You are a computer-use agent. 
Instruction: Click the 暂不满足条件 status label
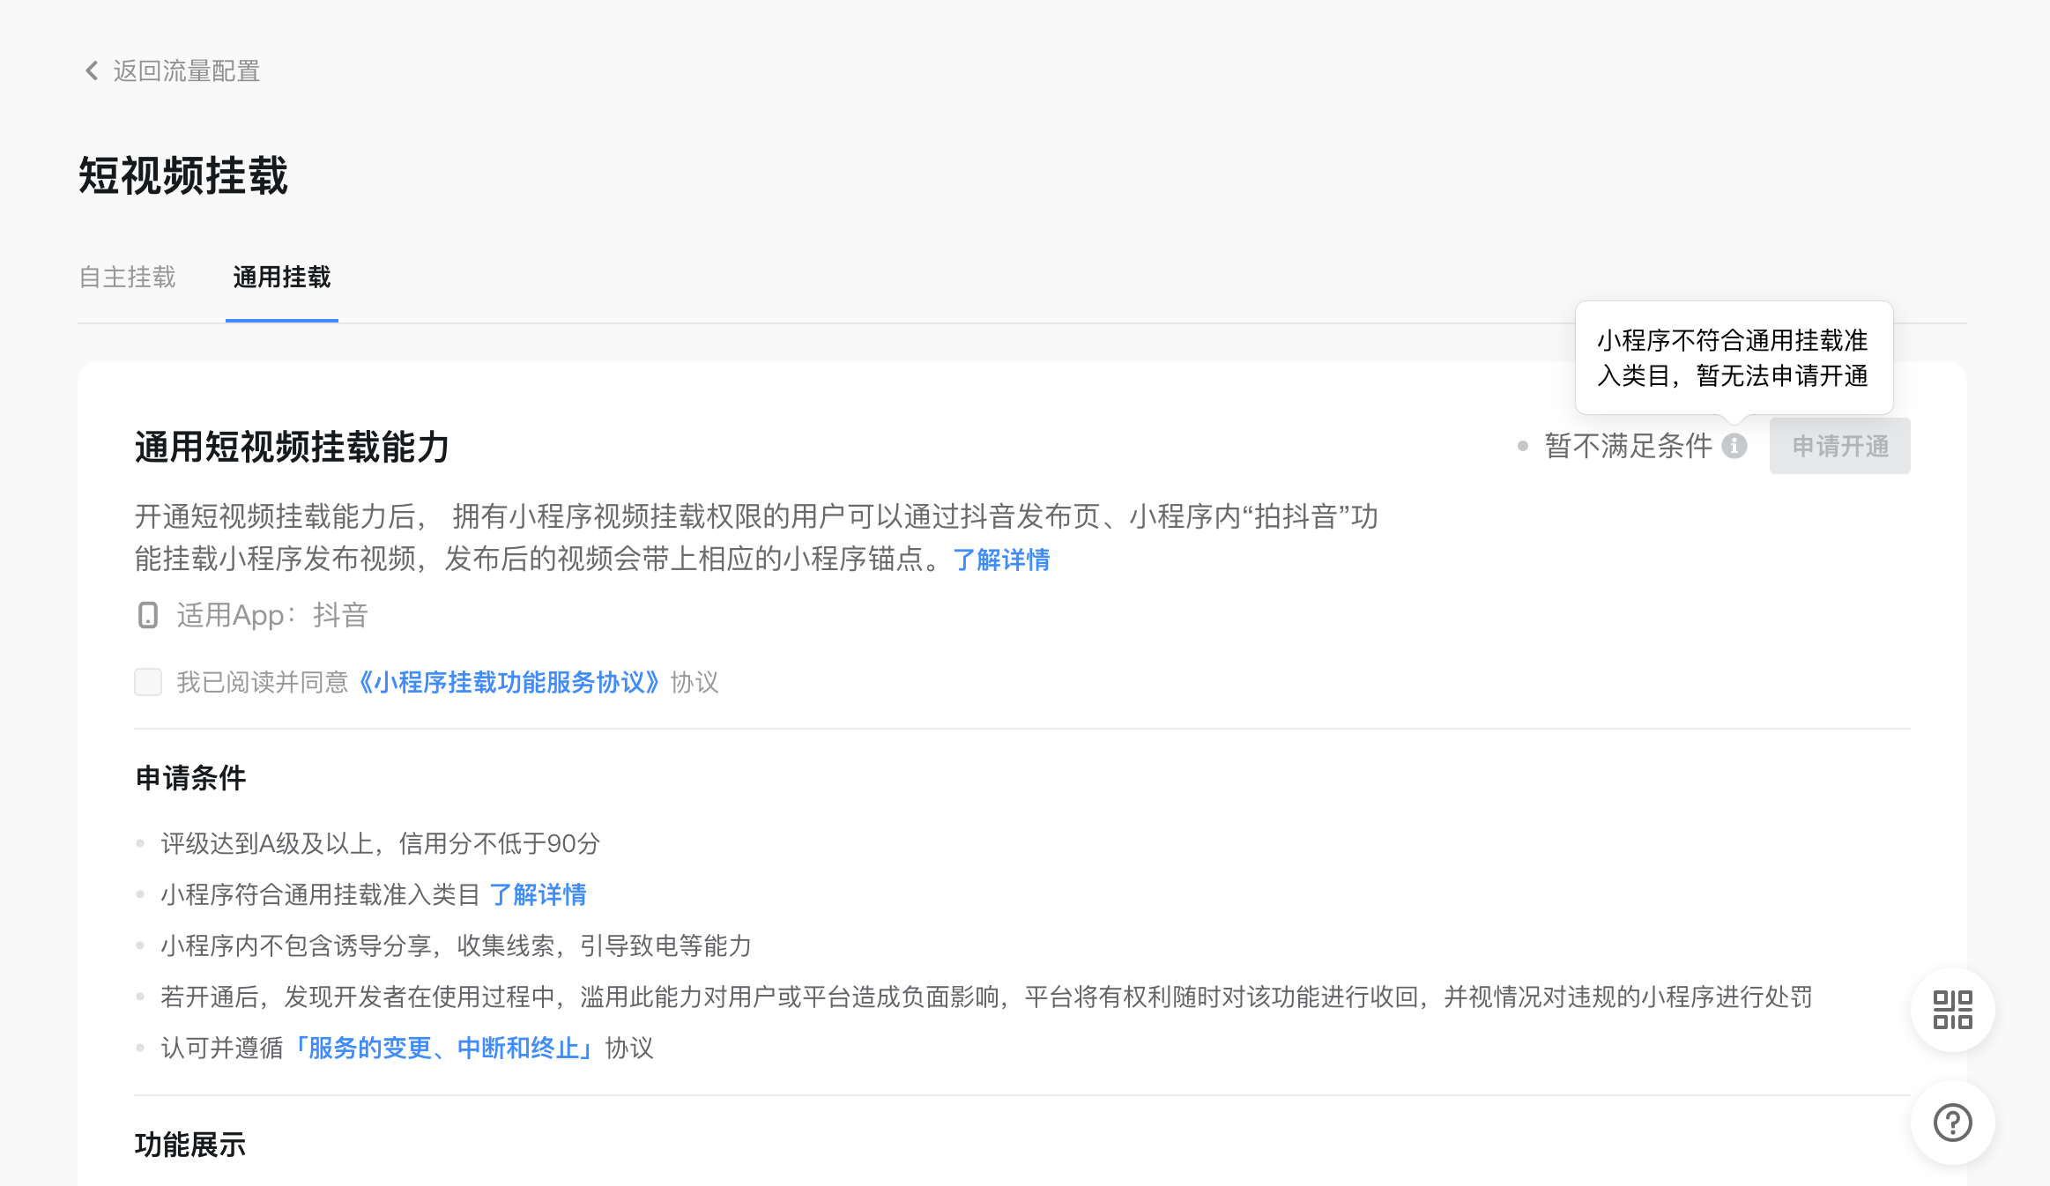(1628, 446)
